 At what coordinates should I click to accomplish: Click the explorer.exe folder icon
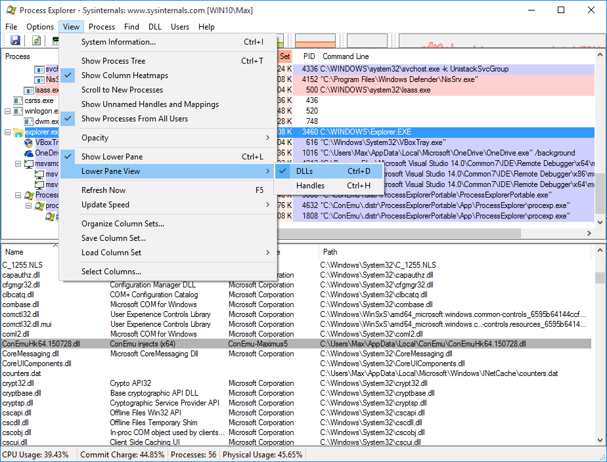pos(18,133)
